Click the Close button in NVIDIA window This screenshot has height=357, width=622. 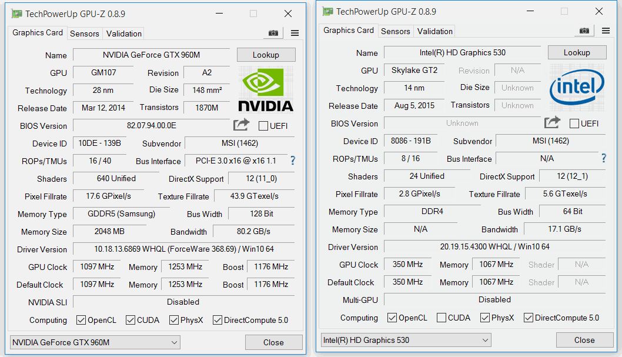point(274,342)
